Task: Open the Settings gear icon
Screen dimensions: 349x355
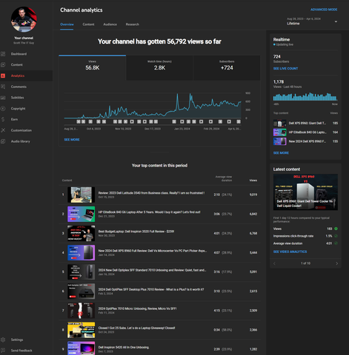Action: tap(3, 339)
